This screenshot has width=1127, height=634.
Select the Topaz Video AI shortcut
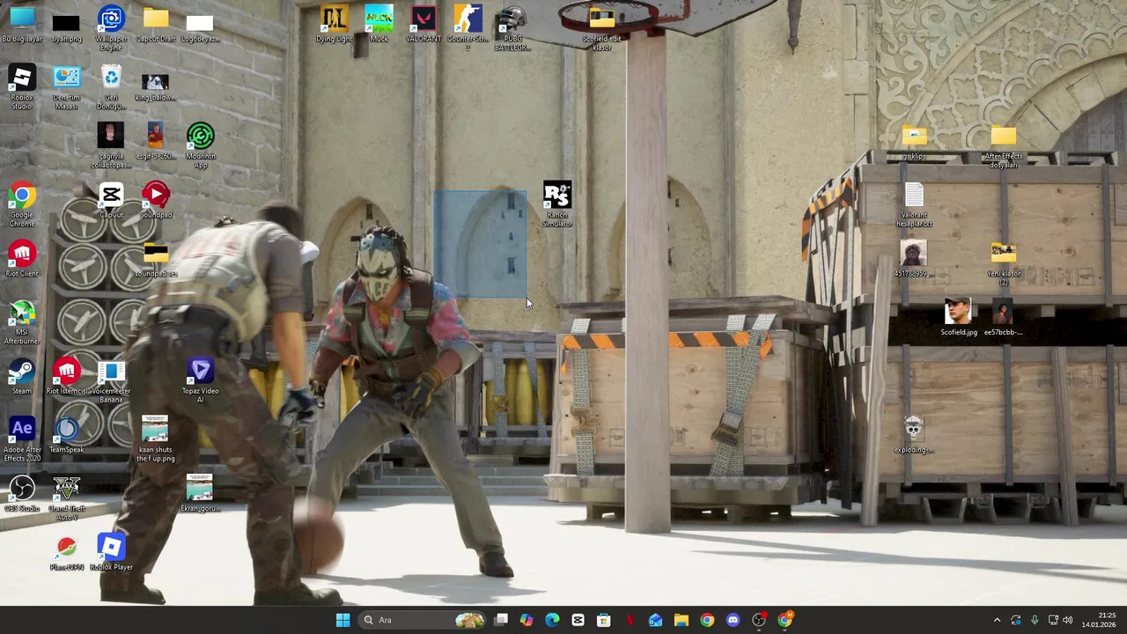point(201,380)
